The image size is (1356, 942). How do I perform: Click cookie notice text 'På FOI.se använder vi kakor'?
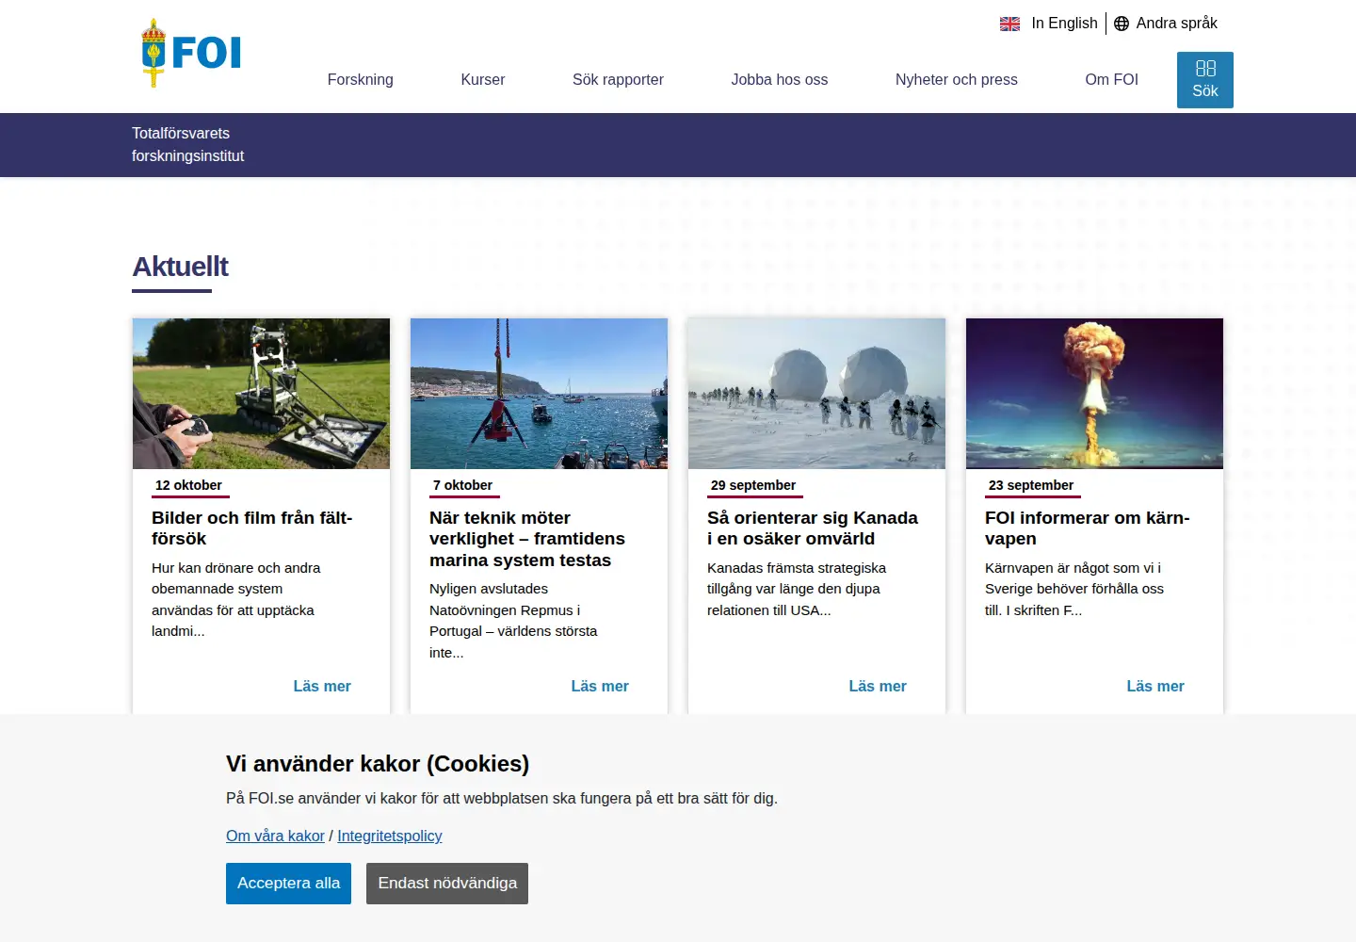pos(502,799)
